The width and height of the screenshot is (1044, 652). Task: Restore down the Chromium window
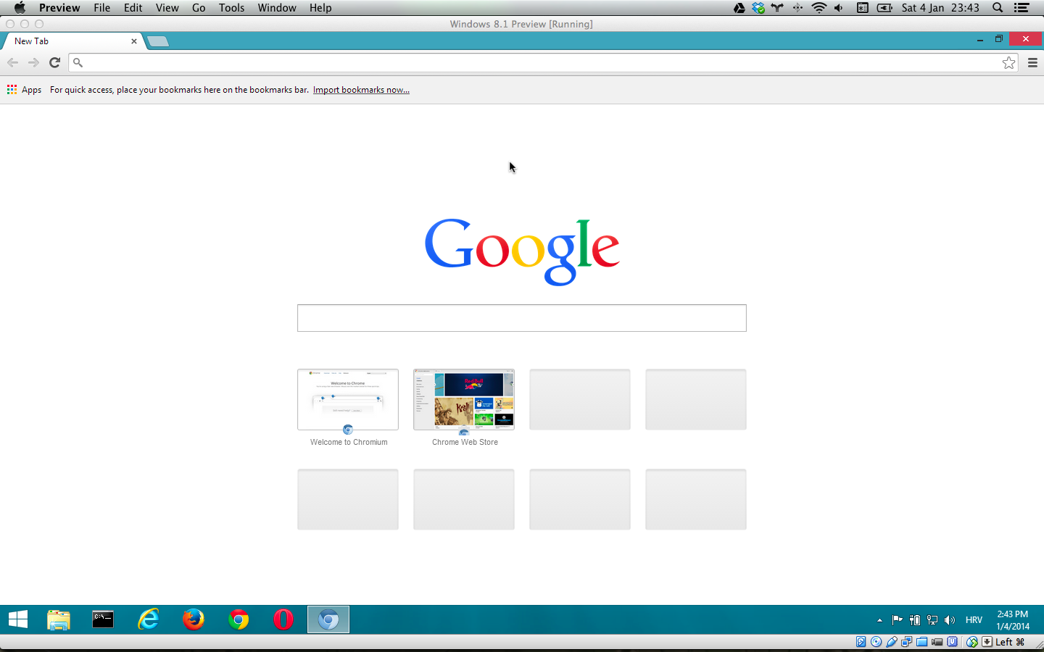click(999, 39)
